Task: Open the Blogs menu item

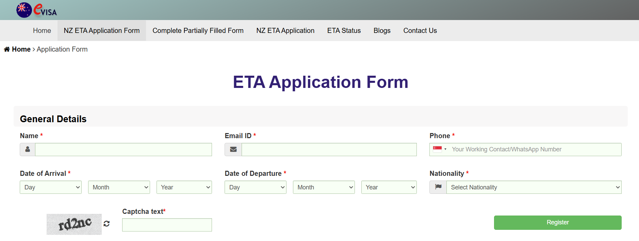Action: coord(382,31)
